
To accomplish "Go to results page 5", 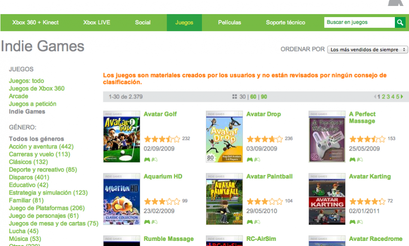I will 397,97.
